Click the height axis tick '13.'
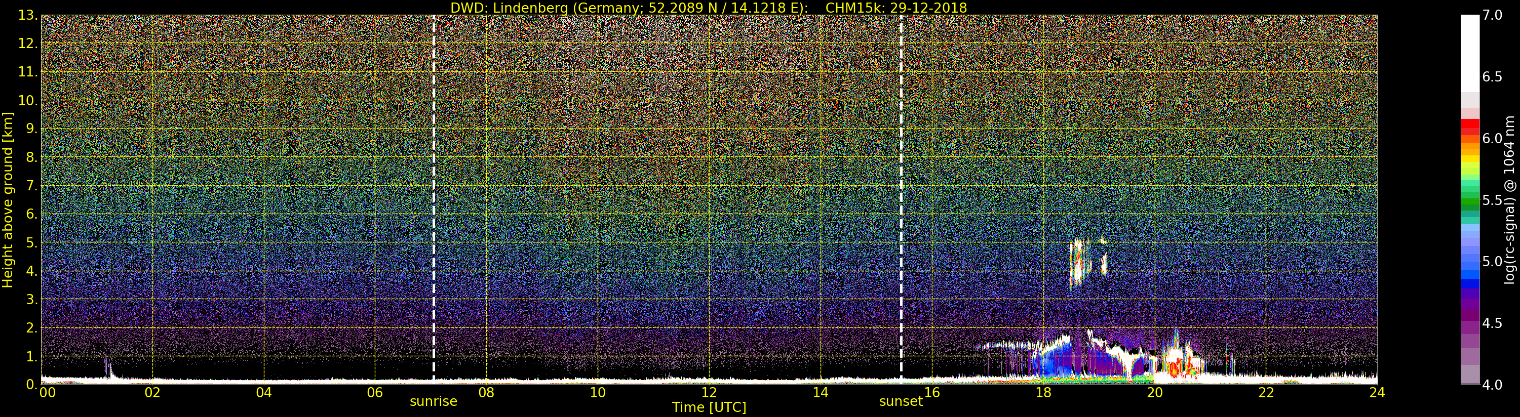Viewport: 1520px width, 417px height. (28, 15)
